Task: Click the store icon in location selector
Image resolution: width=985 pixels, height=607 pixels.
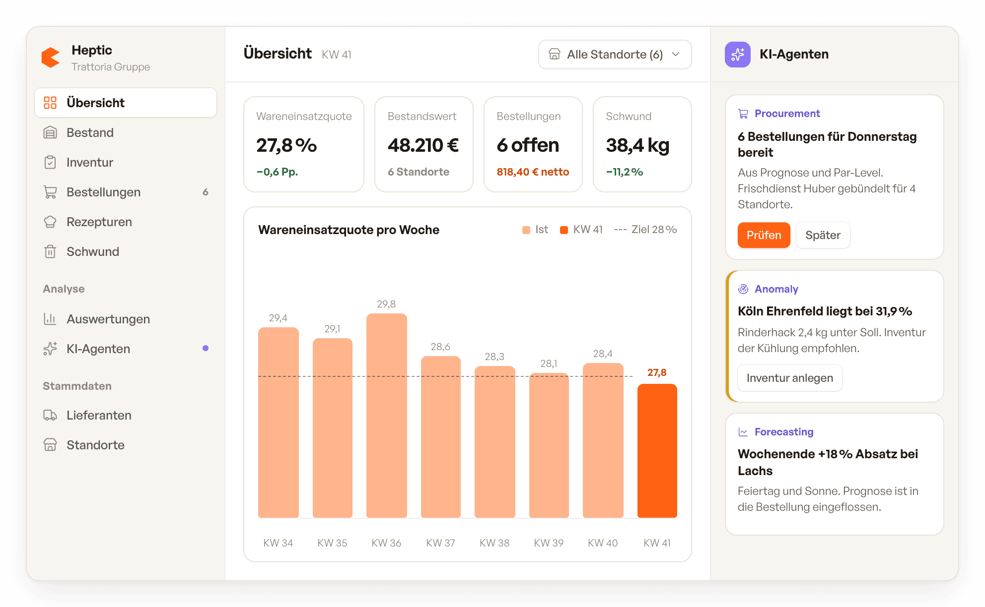Action: tap(555, 54)
